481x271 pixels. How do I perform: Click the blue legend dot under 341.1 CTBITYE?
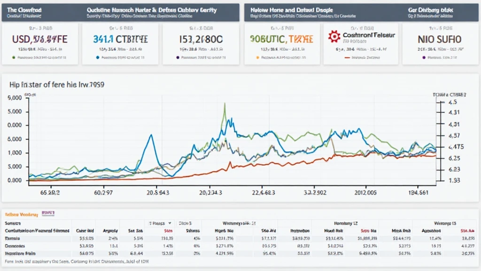click(97, 57)
